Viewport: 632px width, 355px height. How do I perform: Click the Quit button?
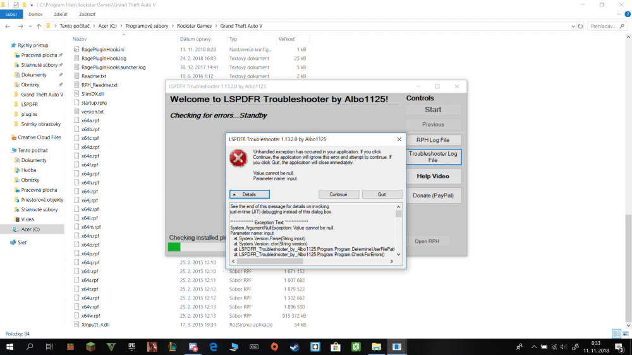382,194
